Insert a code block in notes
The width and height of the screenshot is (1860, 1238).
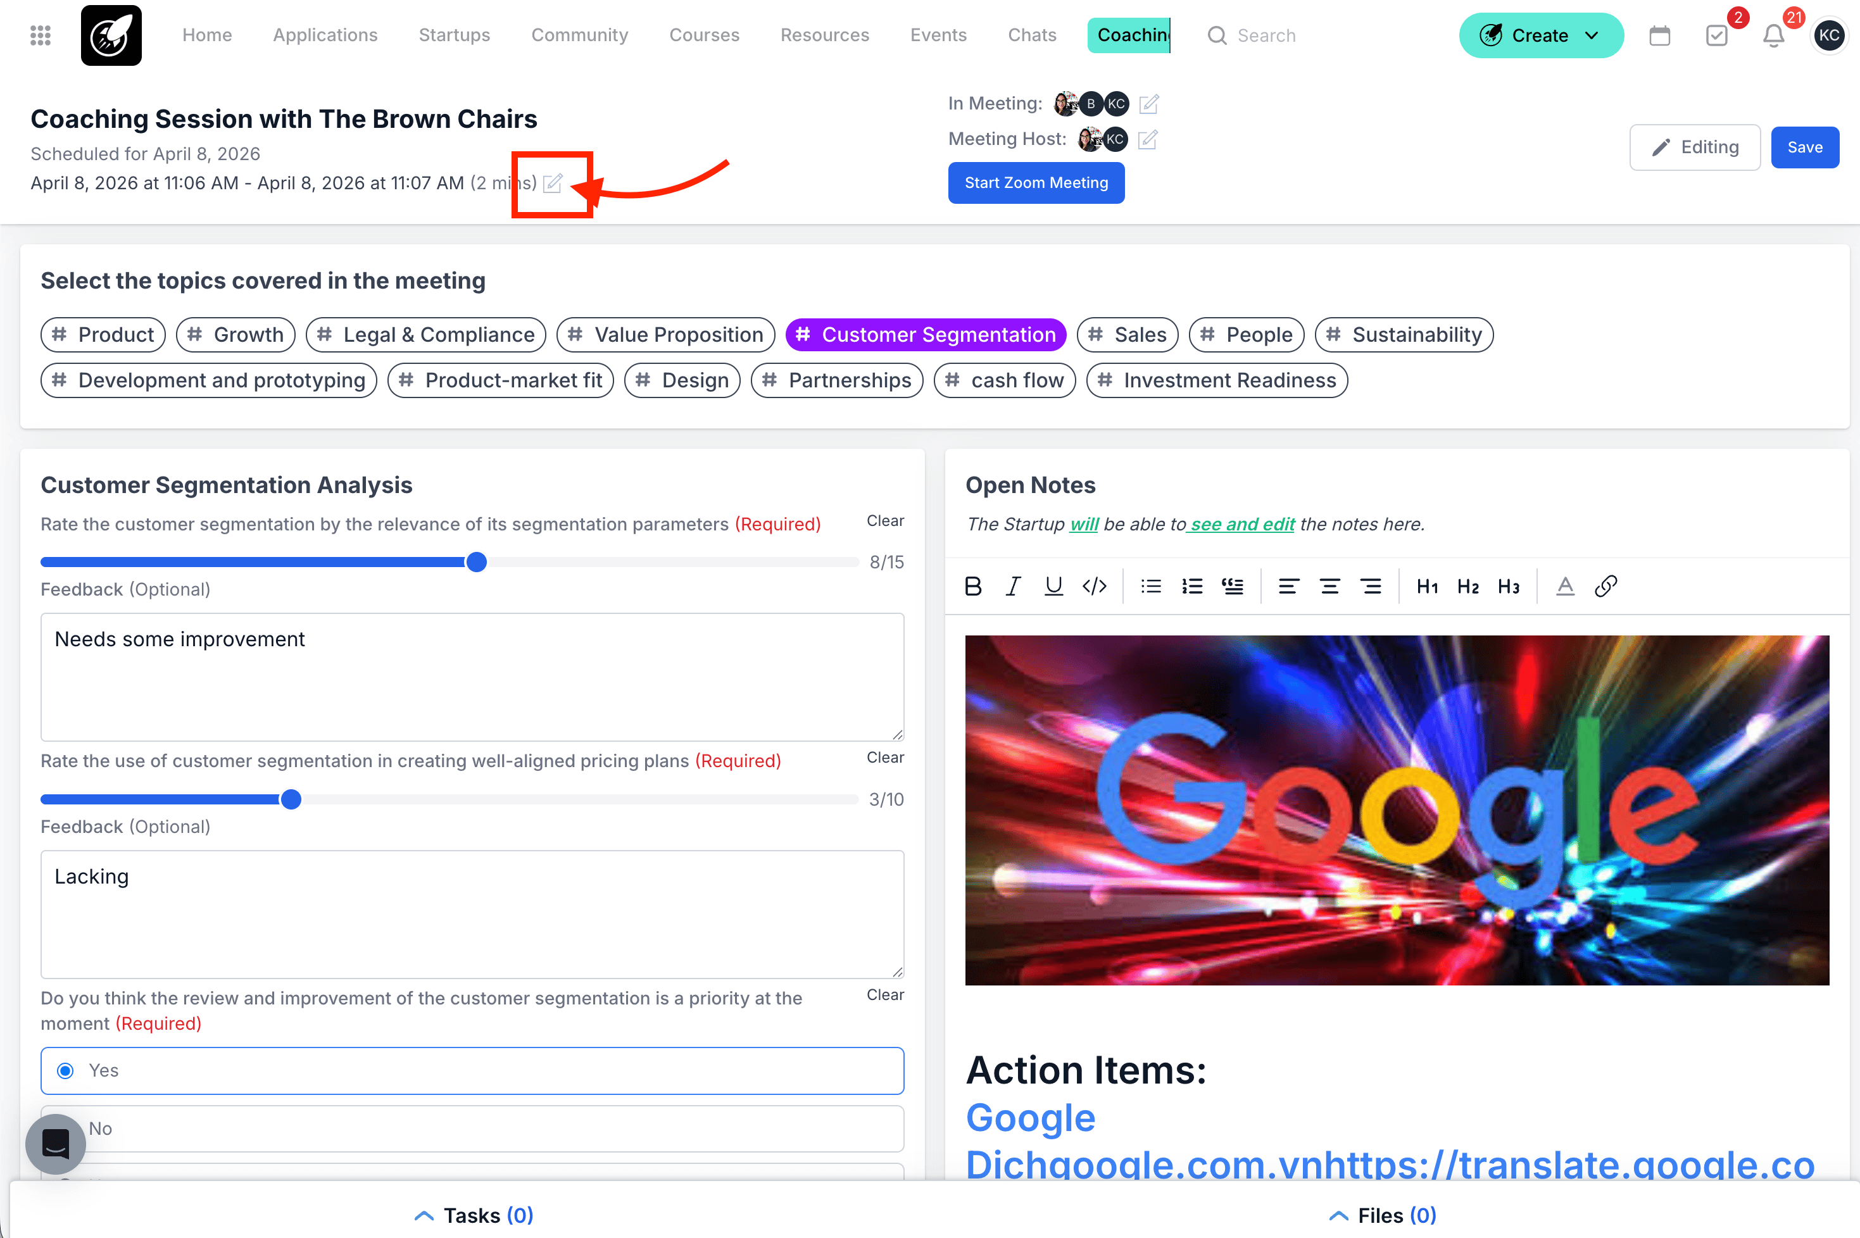(x=1095, y=586)
